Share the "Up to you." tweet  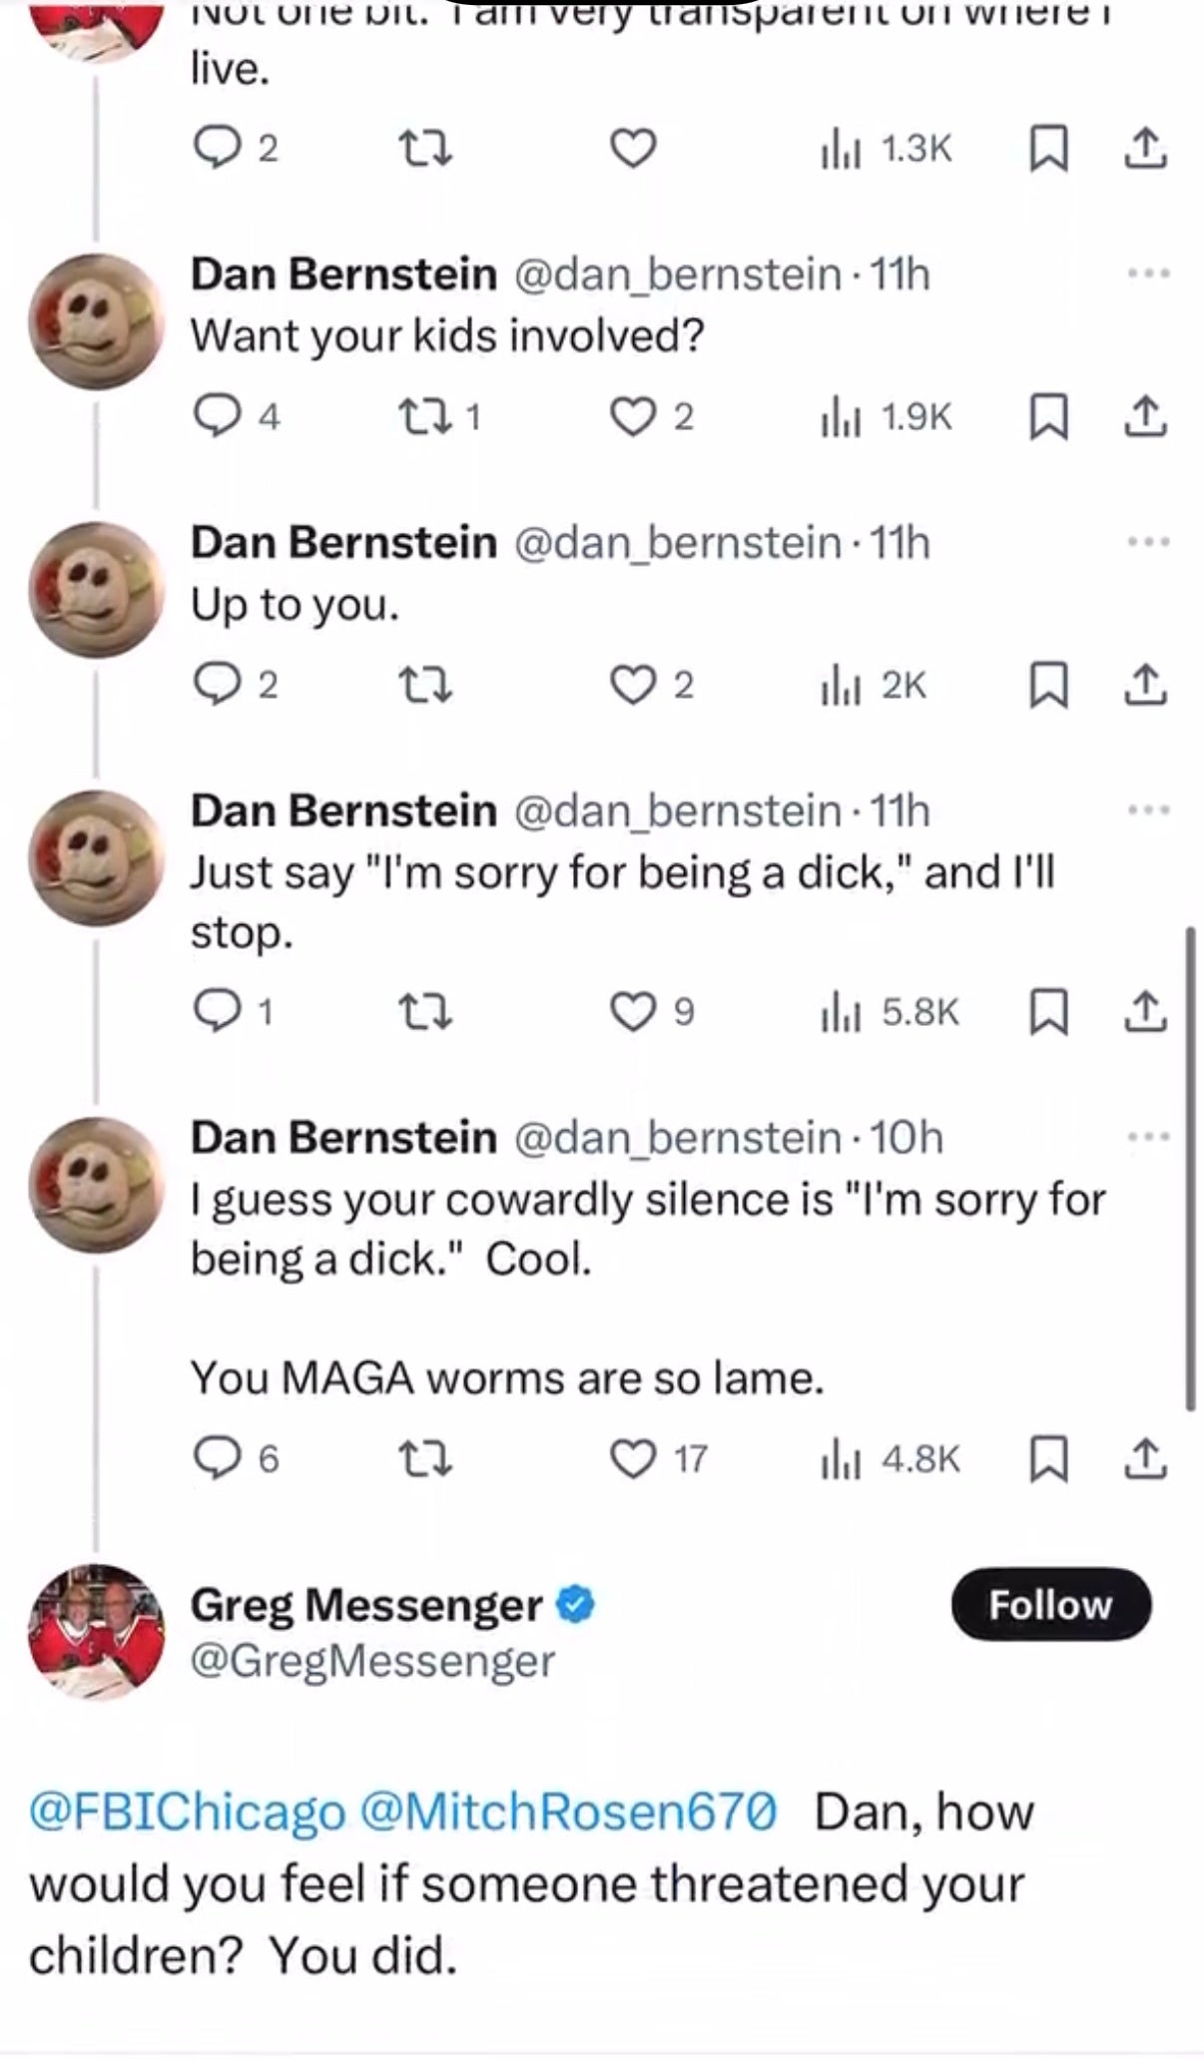click(1145, 686)
